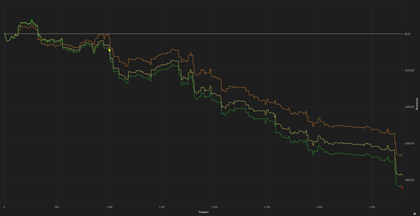This screenshot has height=216, width=420.
Task: Select the green peak triangle marker
Action: click(x=32, y=20)
